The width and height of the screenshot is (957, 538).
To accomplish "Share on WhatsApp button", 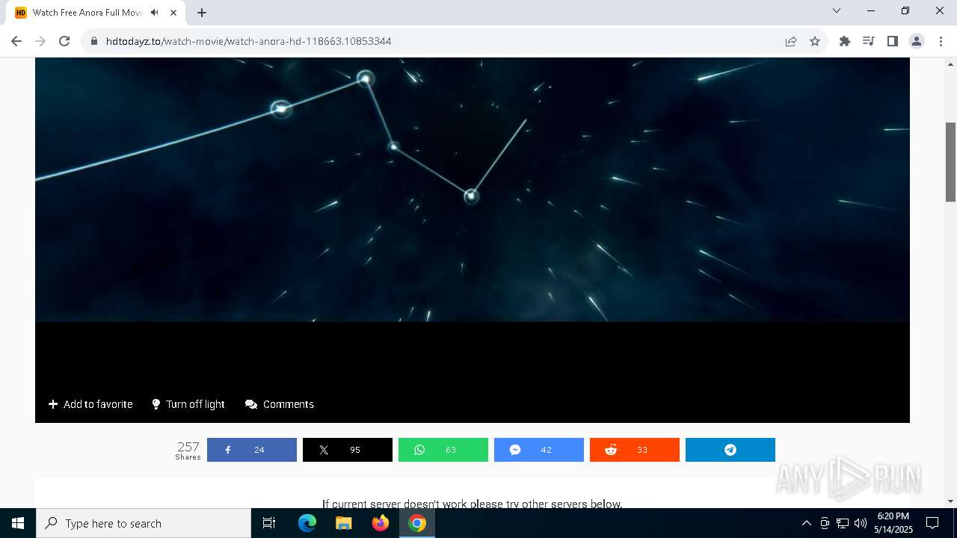I will (x=443, y=450).
